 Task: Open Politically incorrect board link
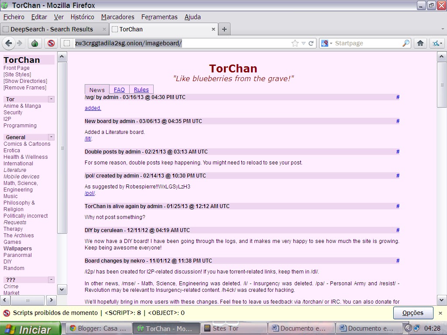click(26, 215)
